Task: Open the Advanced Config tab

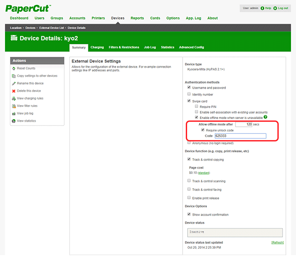Action: tap(192, 47)
